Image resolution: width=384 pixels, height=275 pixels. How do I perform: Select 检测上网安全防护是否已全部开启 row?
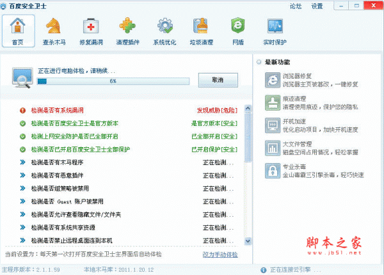point(75,136)
